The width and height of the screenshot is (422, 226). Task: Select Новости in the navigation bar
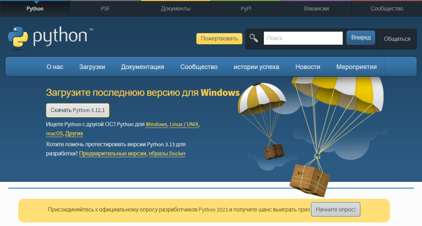[308, 66]
